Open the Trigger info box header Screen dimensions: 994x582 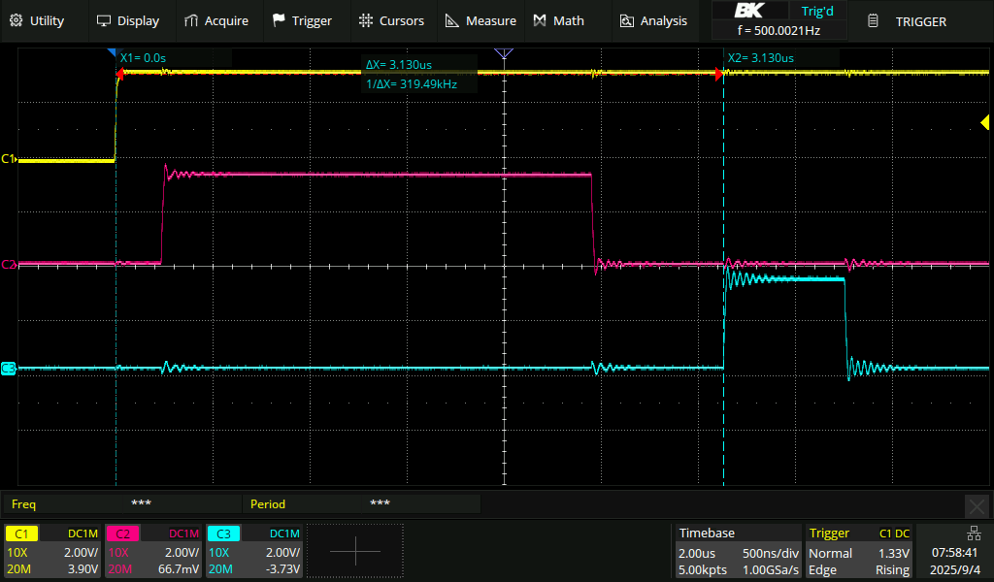point(859,533)
